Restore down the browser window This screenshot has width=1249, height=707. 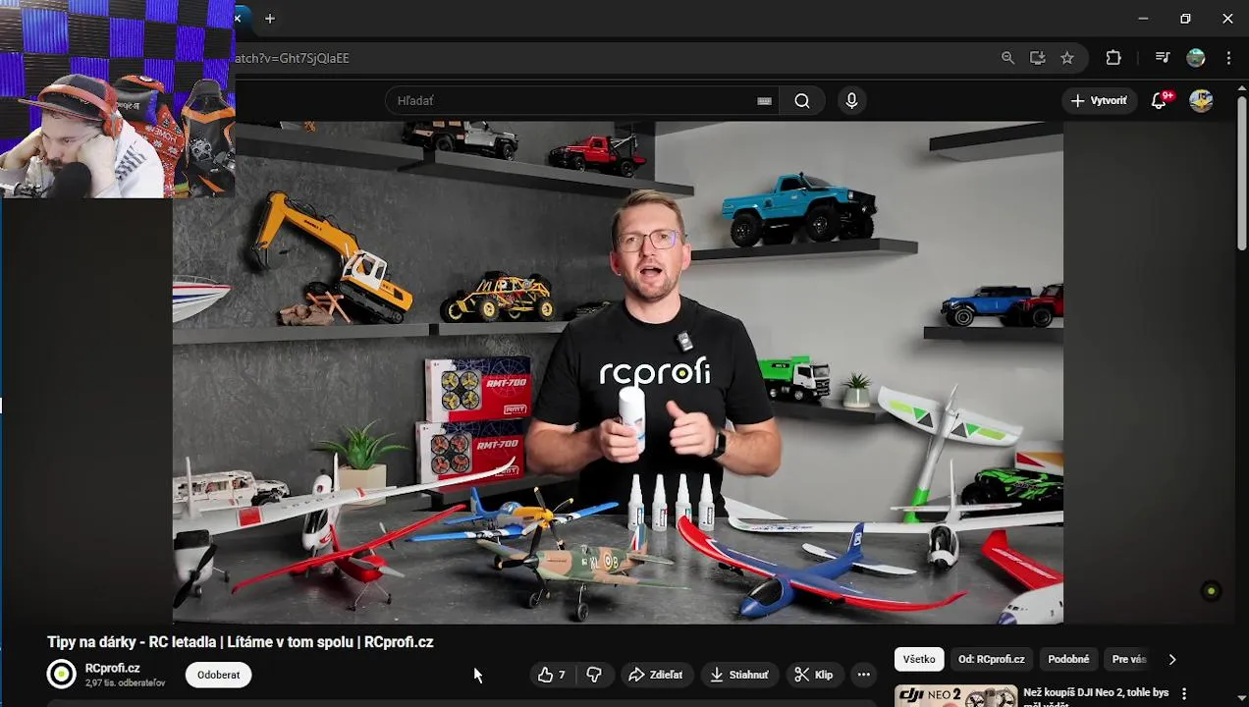(1185, 19)
